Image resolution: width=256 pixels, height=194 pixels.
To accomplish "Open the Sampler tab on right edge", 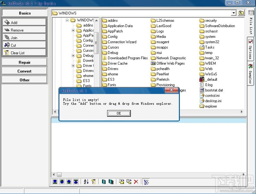I will (250, 72).
